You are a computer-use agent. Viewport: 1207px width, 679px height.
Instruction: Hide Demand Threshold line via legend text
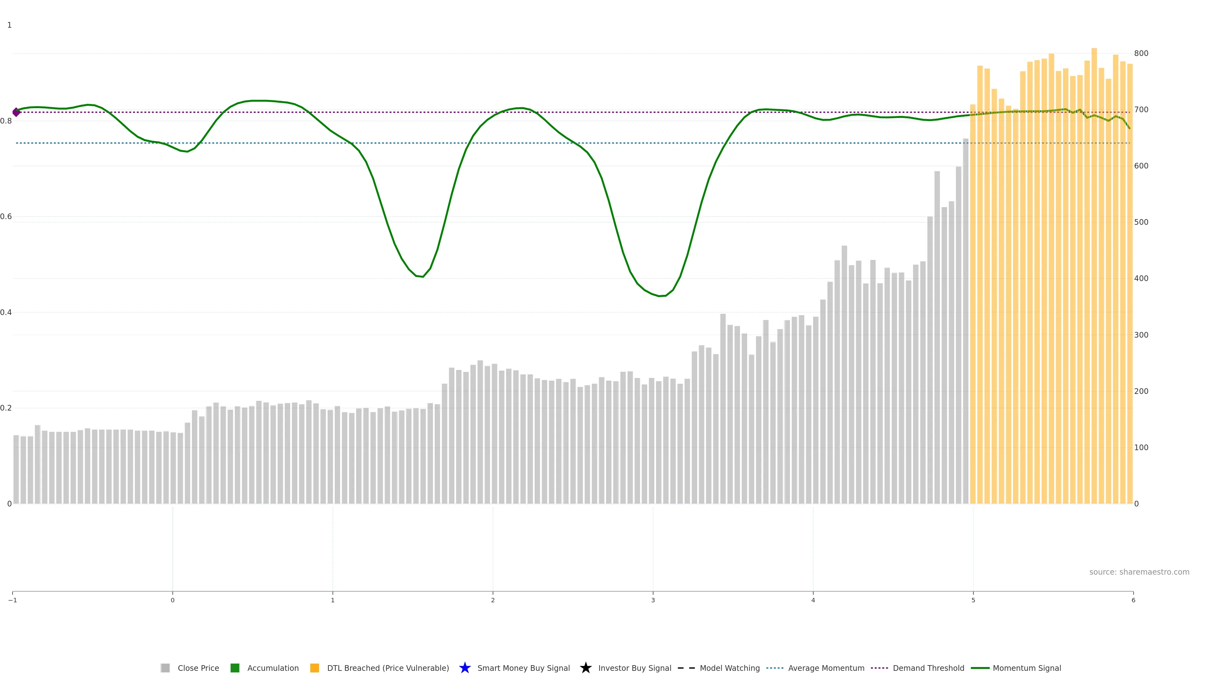click(x=928, y=668)
